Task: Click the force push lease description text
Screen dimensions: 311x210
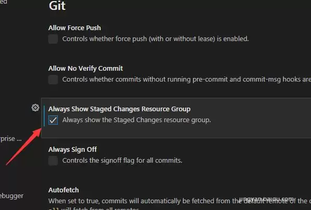Action: coord(155,38)
